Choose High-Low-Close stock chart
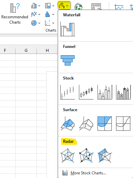The width and height of the screenshot is (133, 178). (68, 92)
